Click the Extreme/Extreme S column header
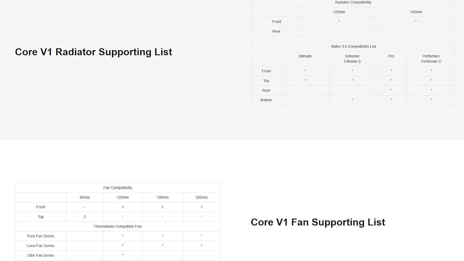This screenshot has height=261, width=464. 352,59
